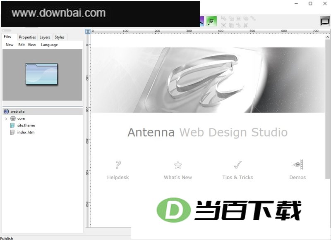
Task: Click the delete X icon
Action: [x=245, y=25]
